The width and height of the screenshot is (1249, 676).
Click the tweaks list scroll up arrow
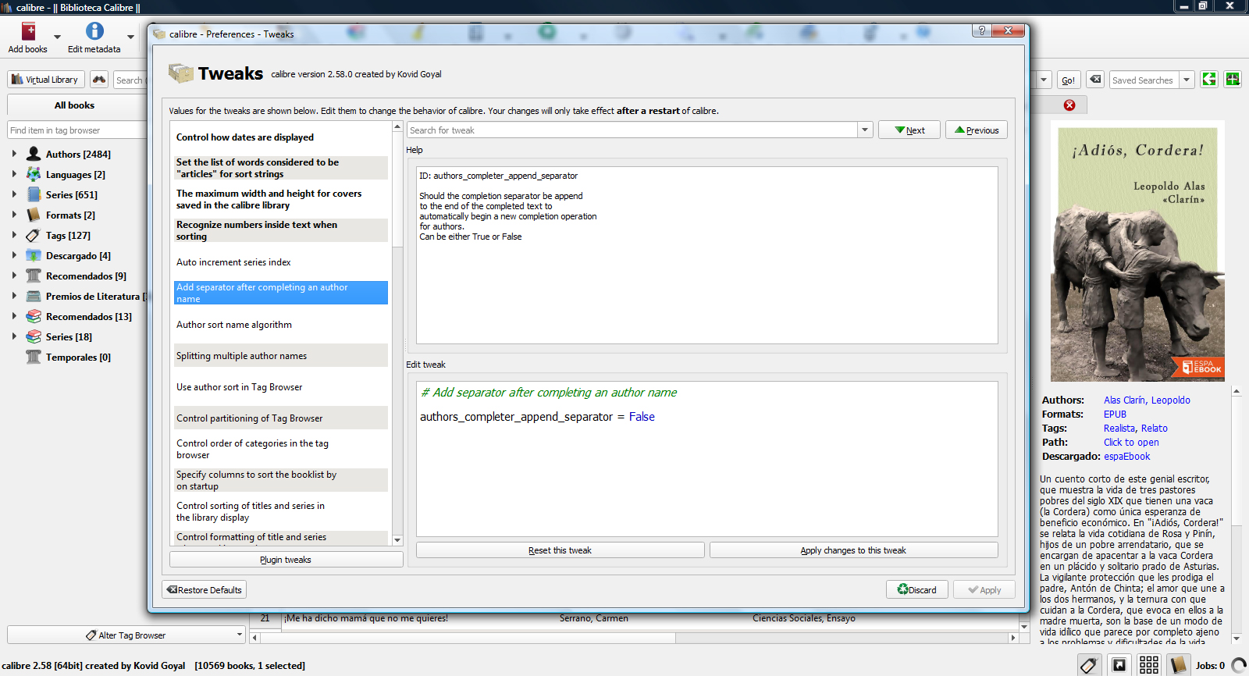tap(397, 126)
